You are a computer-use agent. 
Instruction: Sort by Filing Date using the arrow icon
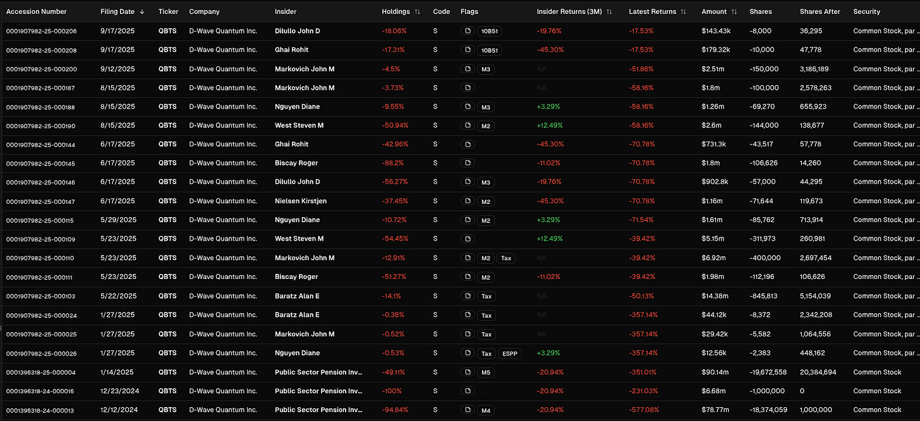[142, 12]
